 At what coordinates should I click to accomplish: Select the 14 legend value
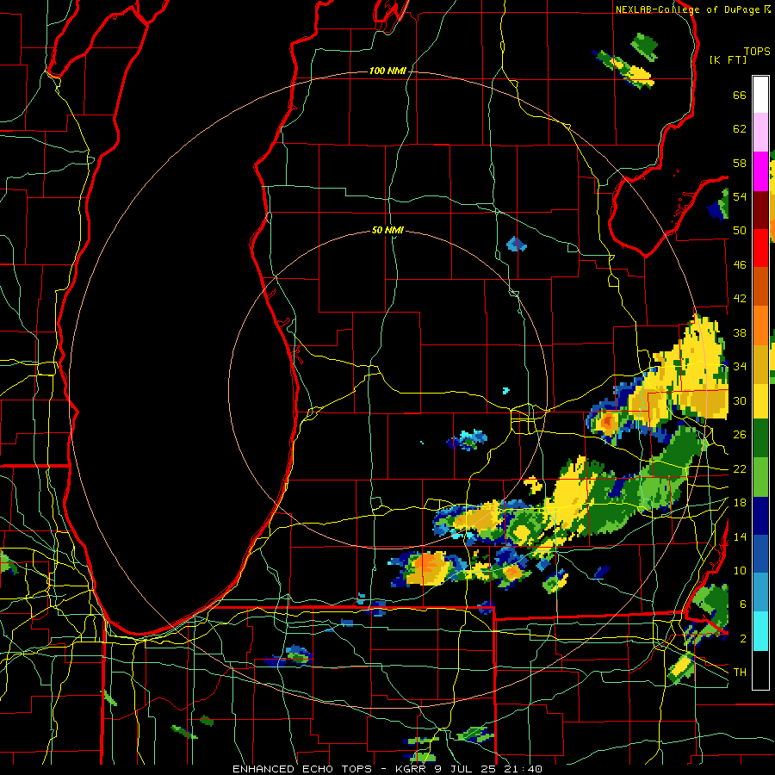click(x=740, y=536)
